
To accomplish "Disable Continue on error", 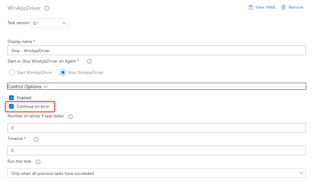I will pos(11,107).
